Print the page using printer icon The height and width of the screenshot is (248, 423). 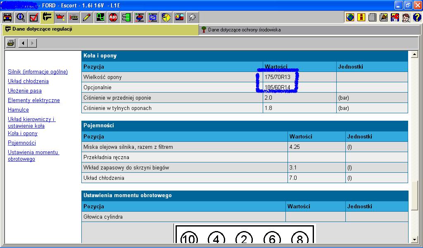(11, 43)
